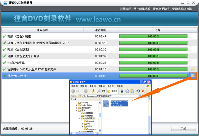Viewport: 199px width, 136px height.
Task: Click folder tree scrollbar down arrow
Action: pyautogui.click(x=100, y=130)
